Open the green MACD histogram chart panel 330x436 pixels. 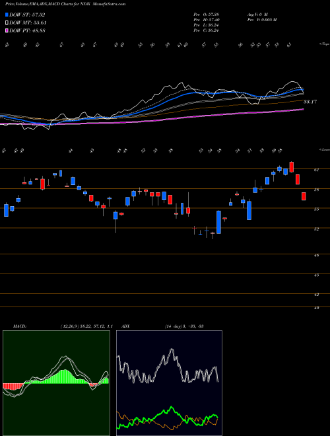click(x=56, y=383)
